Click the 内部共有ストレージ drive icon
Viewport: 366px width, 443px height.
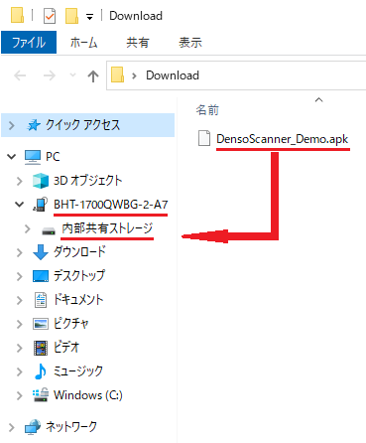(x=49, y=230)
